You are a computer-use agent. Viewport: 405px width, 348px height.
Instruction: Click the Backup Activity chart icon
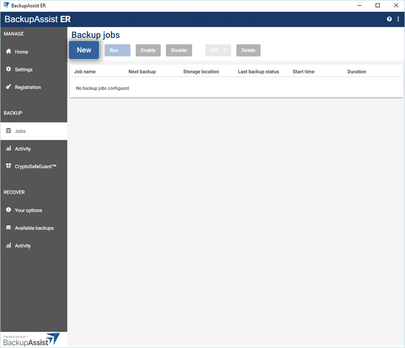coord(8,148)
